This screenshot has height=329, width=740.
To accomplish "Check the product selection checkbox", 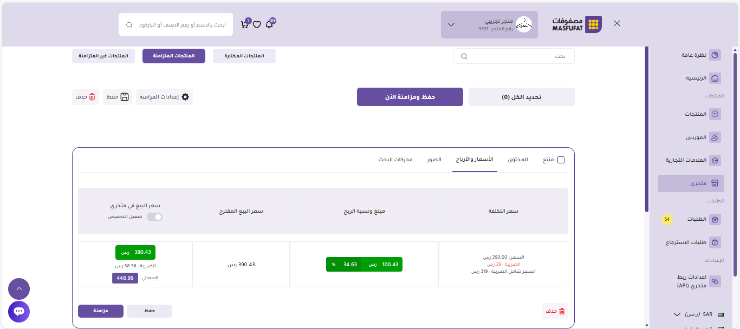I will pos(561,160).
